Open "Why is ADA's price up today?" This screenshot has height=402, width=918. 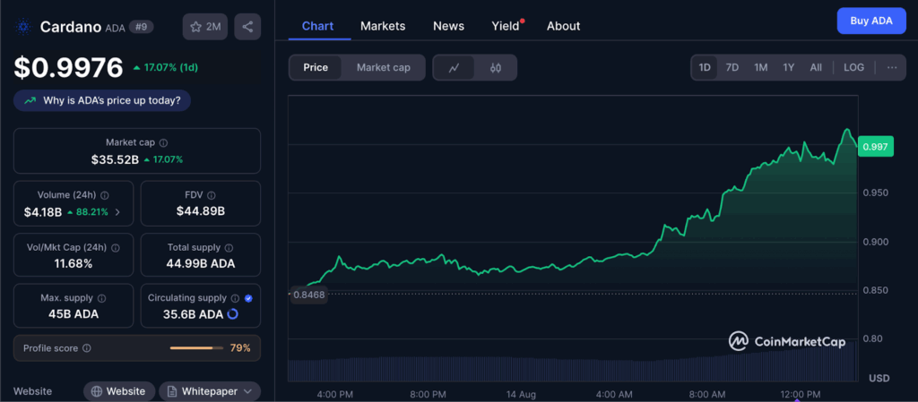pos(101,100)
